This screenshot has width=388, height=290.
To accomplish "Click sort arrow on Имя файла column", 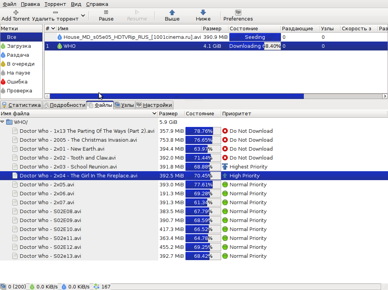I will (154, 113).
